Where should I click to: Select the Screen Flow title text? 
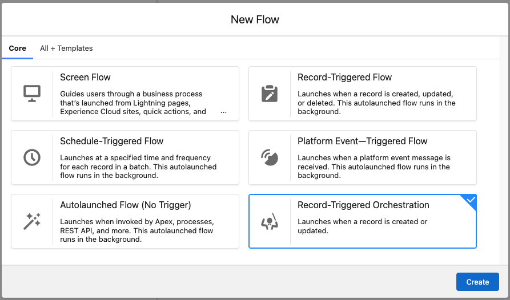click(85, 78)
